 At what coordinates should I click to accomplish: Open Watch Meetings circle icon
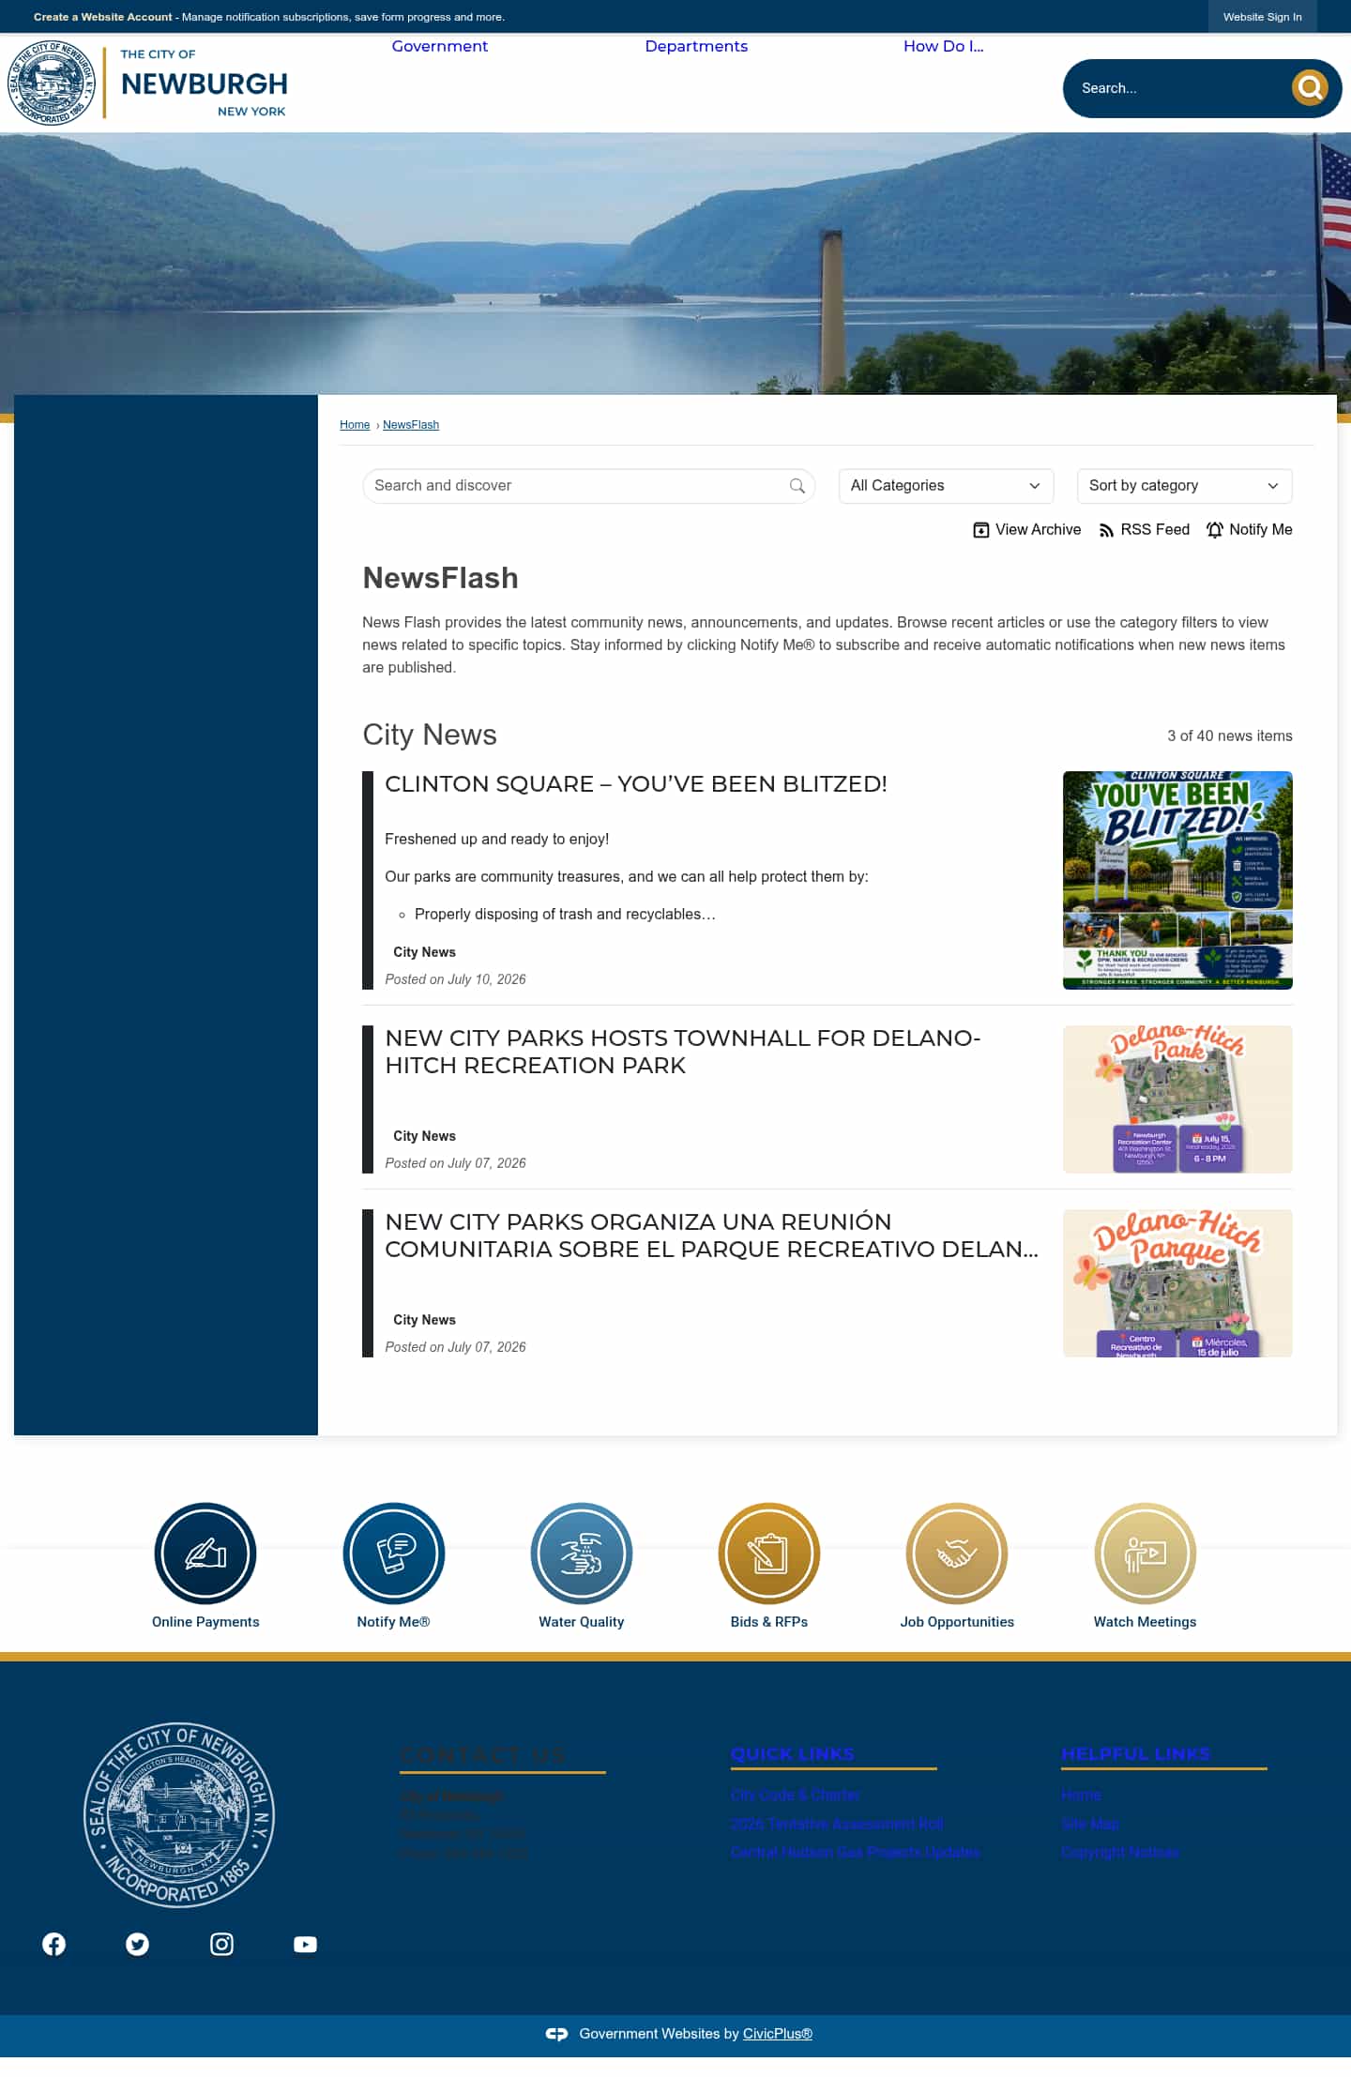click(1145, 1554)
